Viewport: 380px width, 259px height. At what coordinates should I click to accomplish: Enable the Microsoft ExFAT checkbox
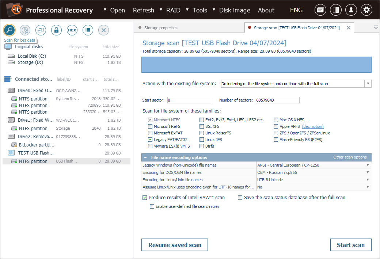pyautogui.click(x=150, y=133)
